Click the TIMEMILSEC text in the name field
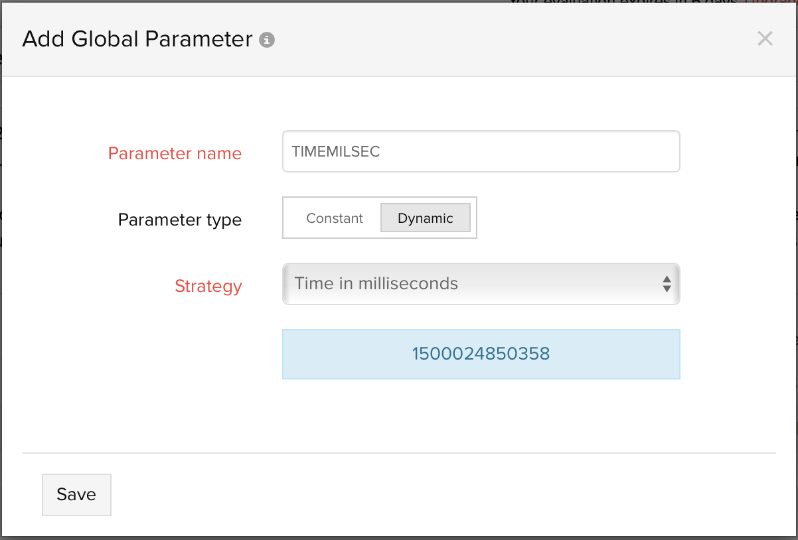 [x=336, y=152]
